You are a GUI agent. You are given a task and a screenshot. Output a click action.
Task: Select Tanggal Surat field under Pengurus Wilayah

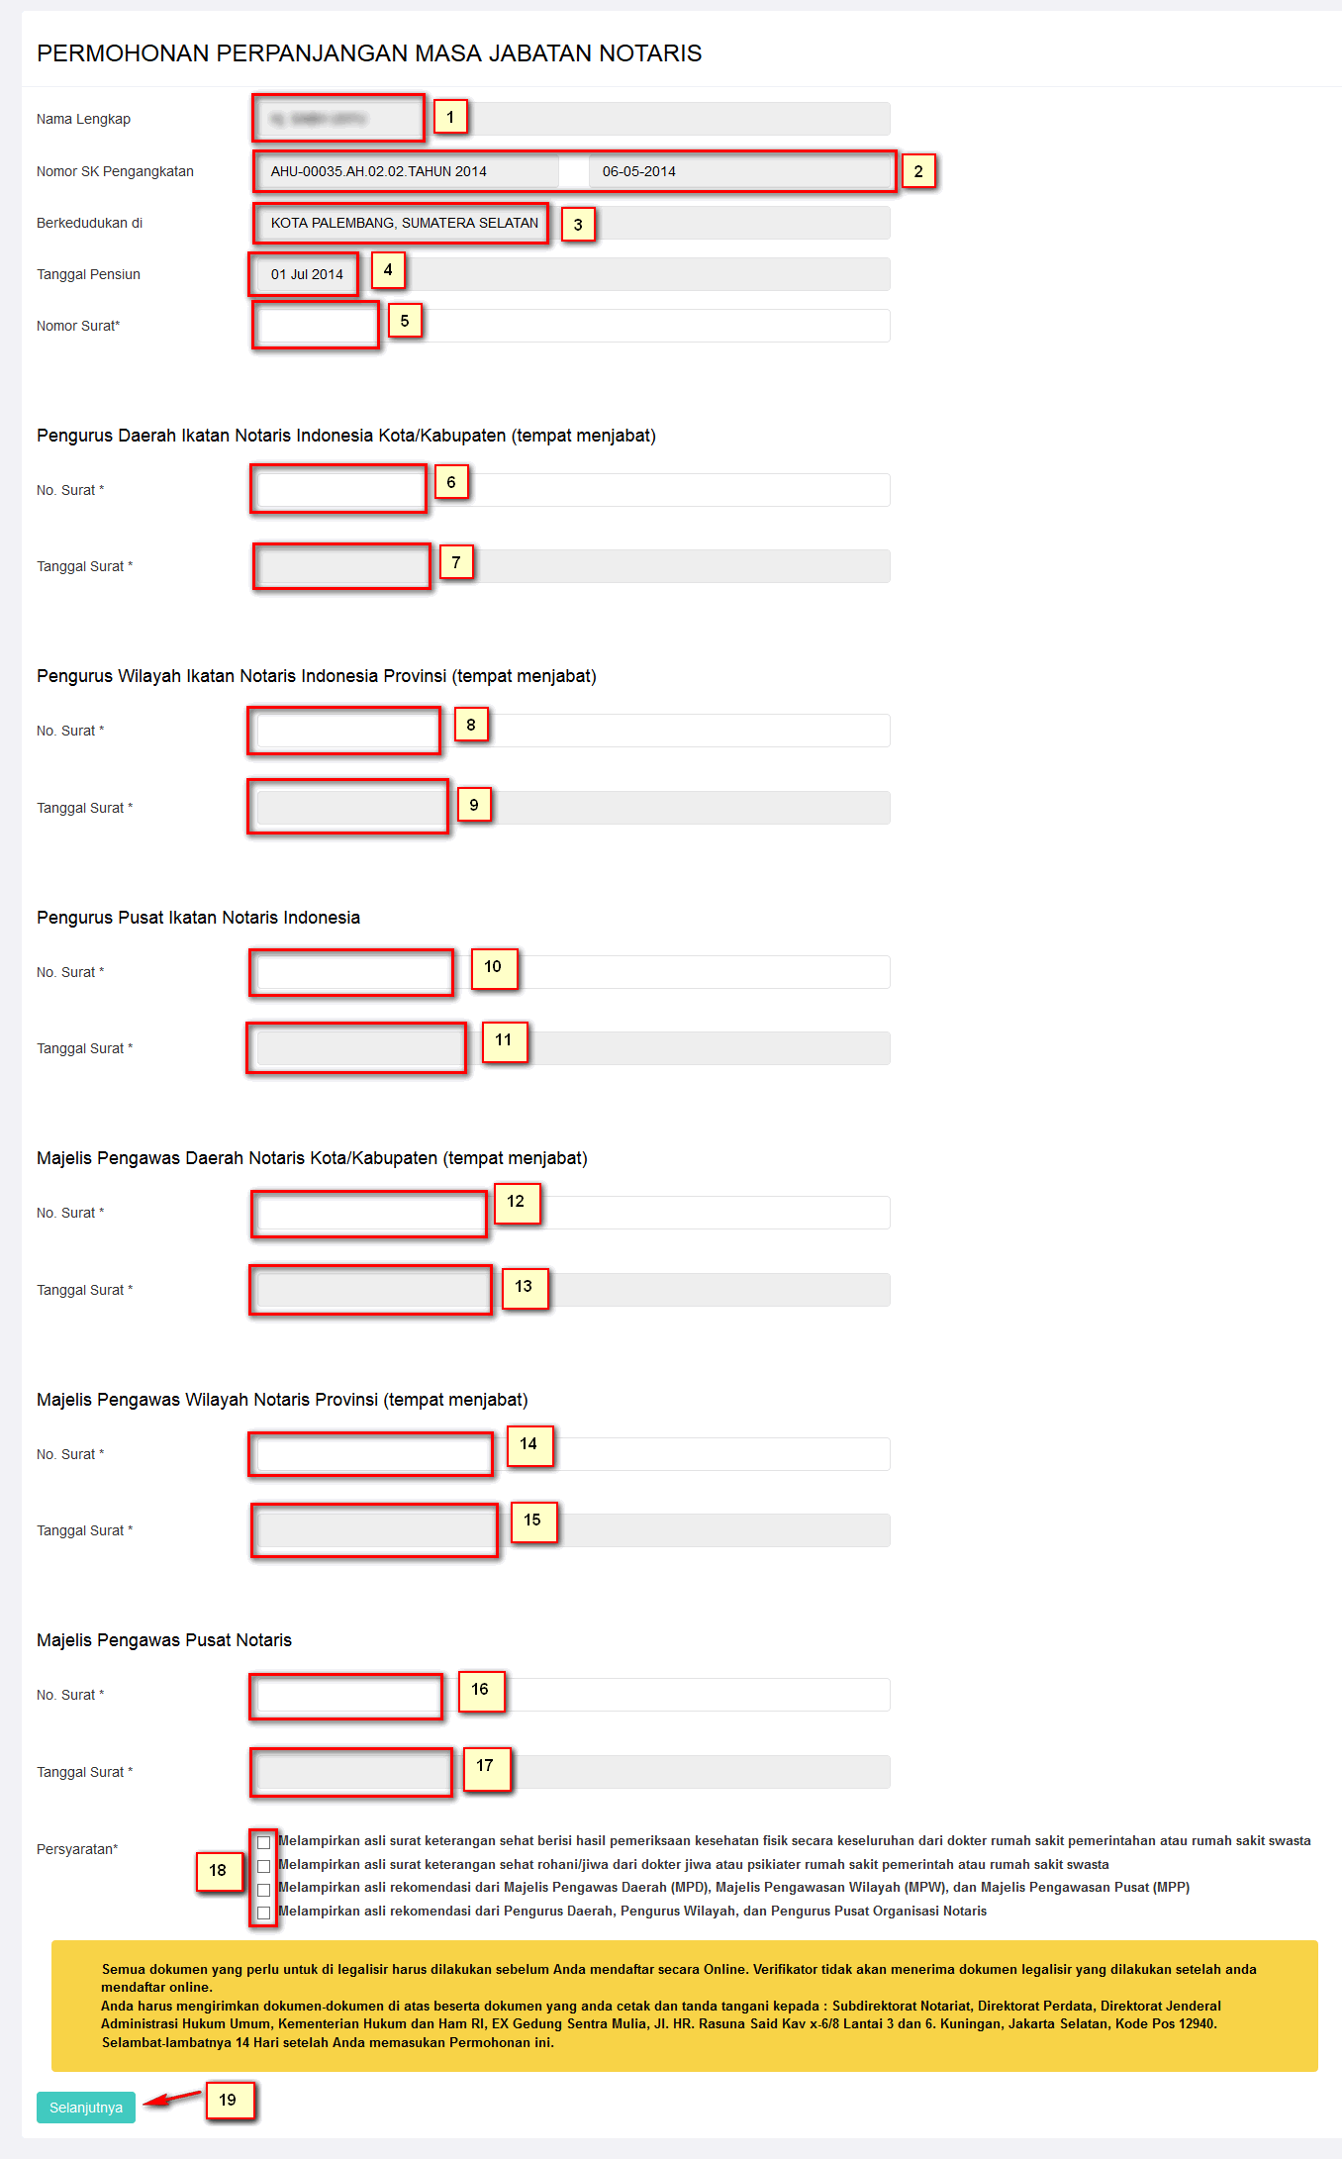point(571,808)
